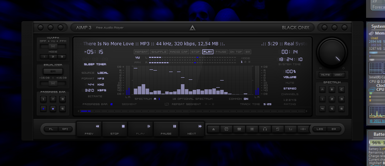Click the eject icon to open files
385x166 pixels.
tap(213, 129)
